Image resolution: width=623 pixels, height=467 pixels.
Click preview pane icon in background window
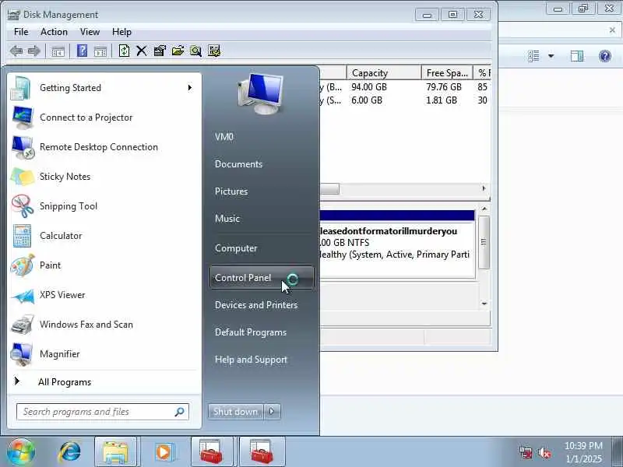pos(576,56)
